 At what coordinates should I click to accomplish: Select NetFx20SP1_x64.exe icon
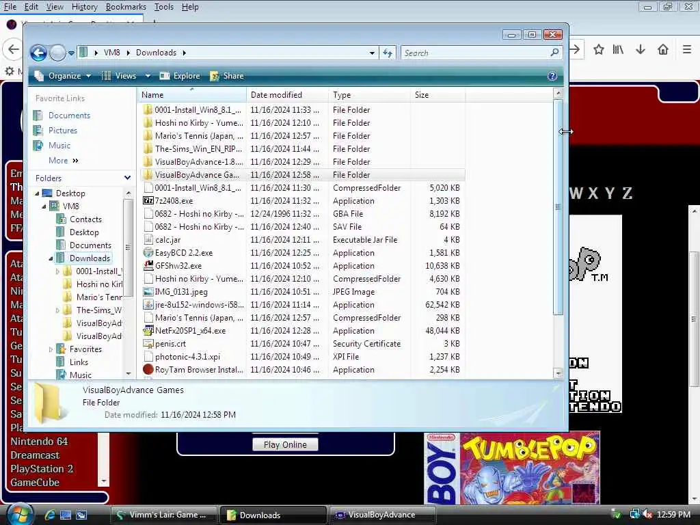tap(148, 331)
